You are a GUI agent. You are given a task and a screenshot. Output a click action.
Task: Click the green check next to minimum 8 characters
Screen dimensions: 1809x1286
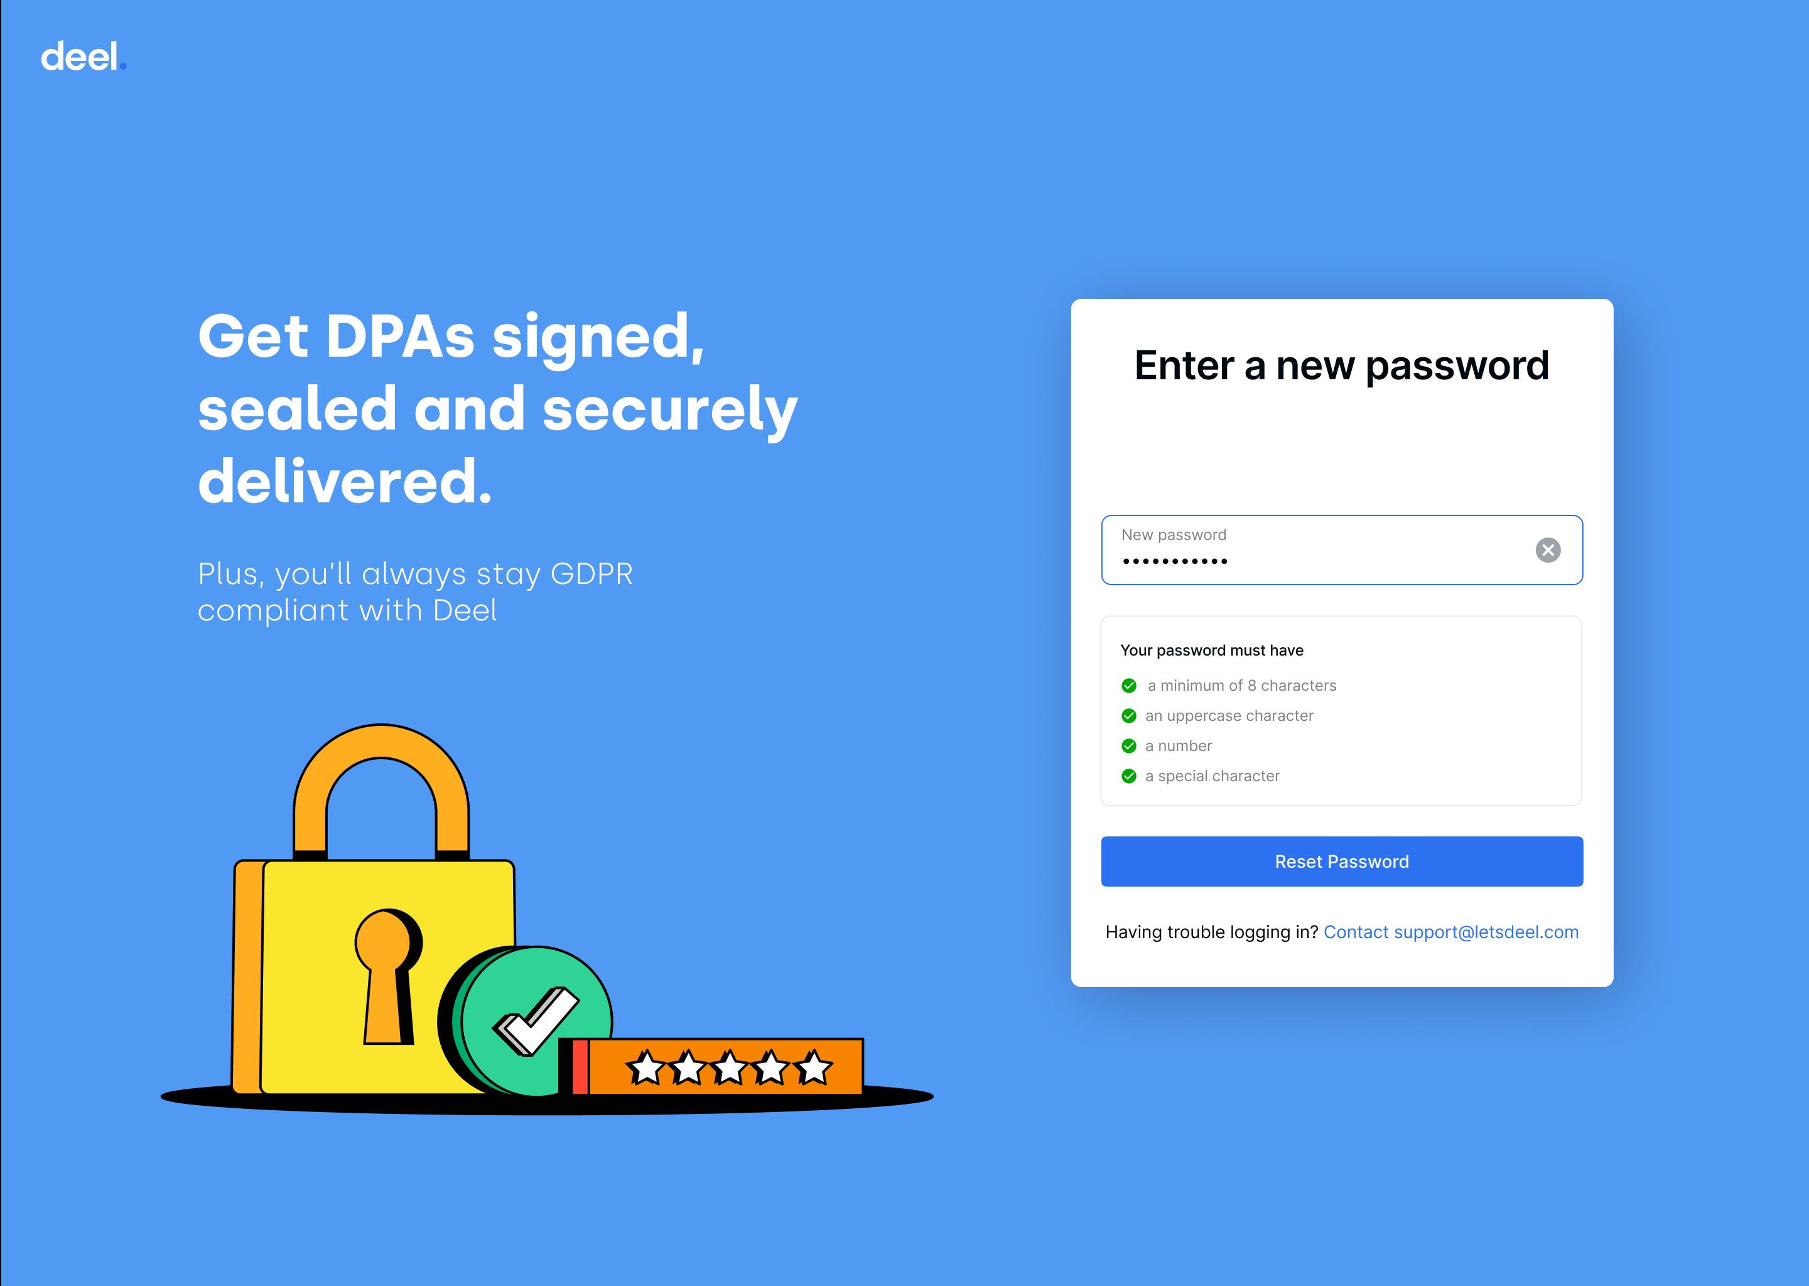tap(1129, 686)
